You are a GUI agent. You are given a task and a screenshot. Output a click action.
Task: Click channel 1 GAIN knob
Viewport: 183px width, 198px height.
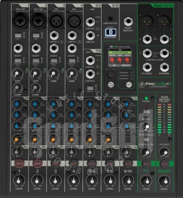pyautogui.click(x=17, y=73)
